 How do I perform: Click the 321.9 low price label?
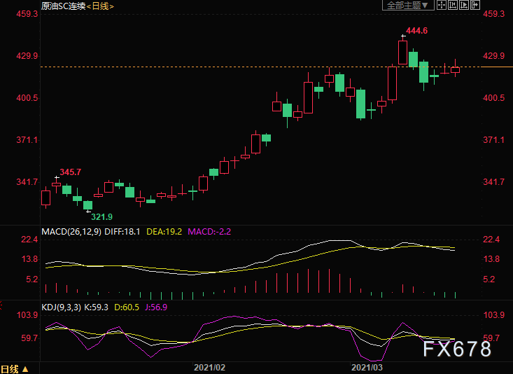[x=101, y=217]
